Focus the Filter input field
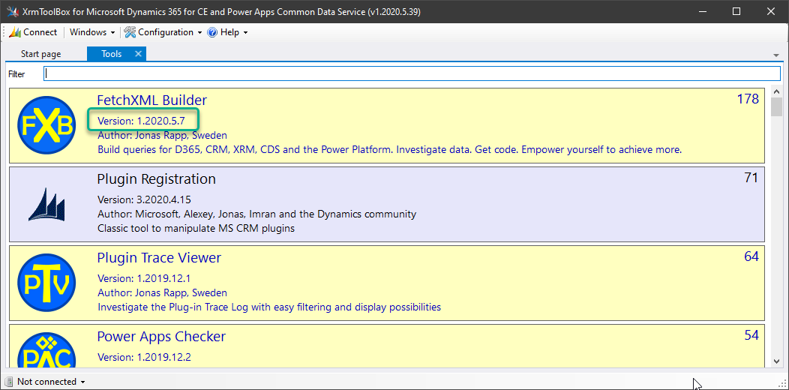This screenshot has height=390, width=789. (412, 73)
